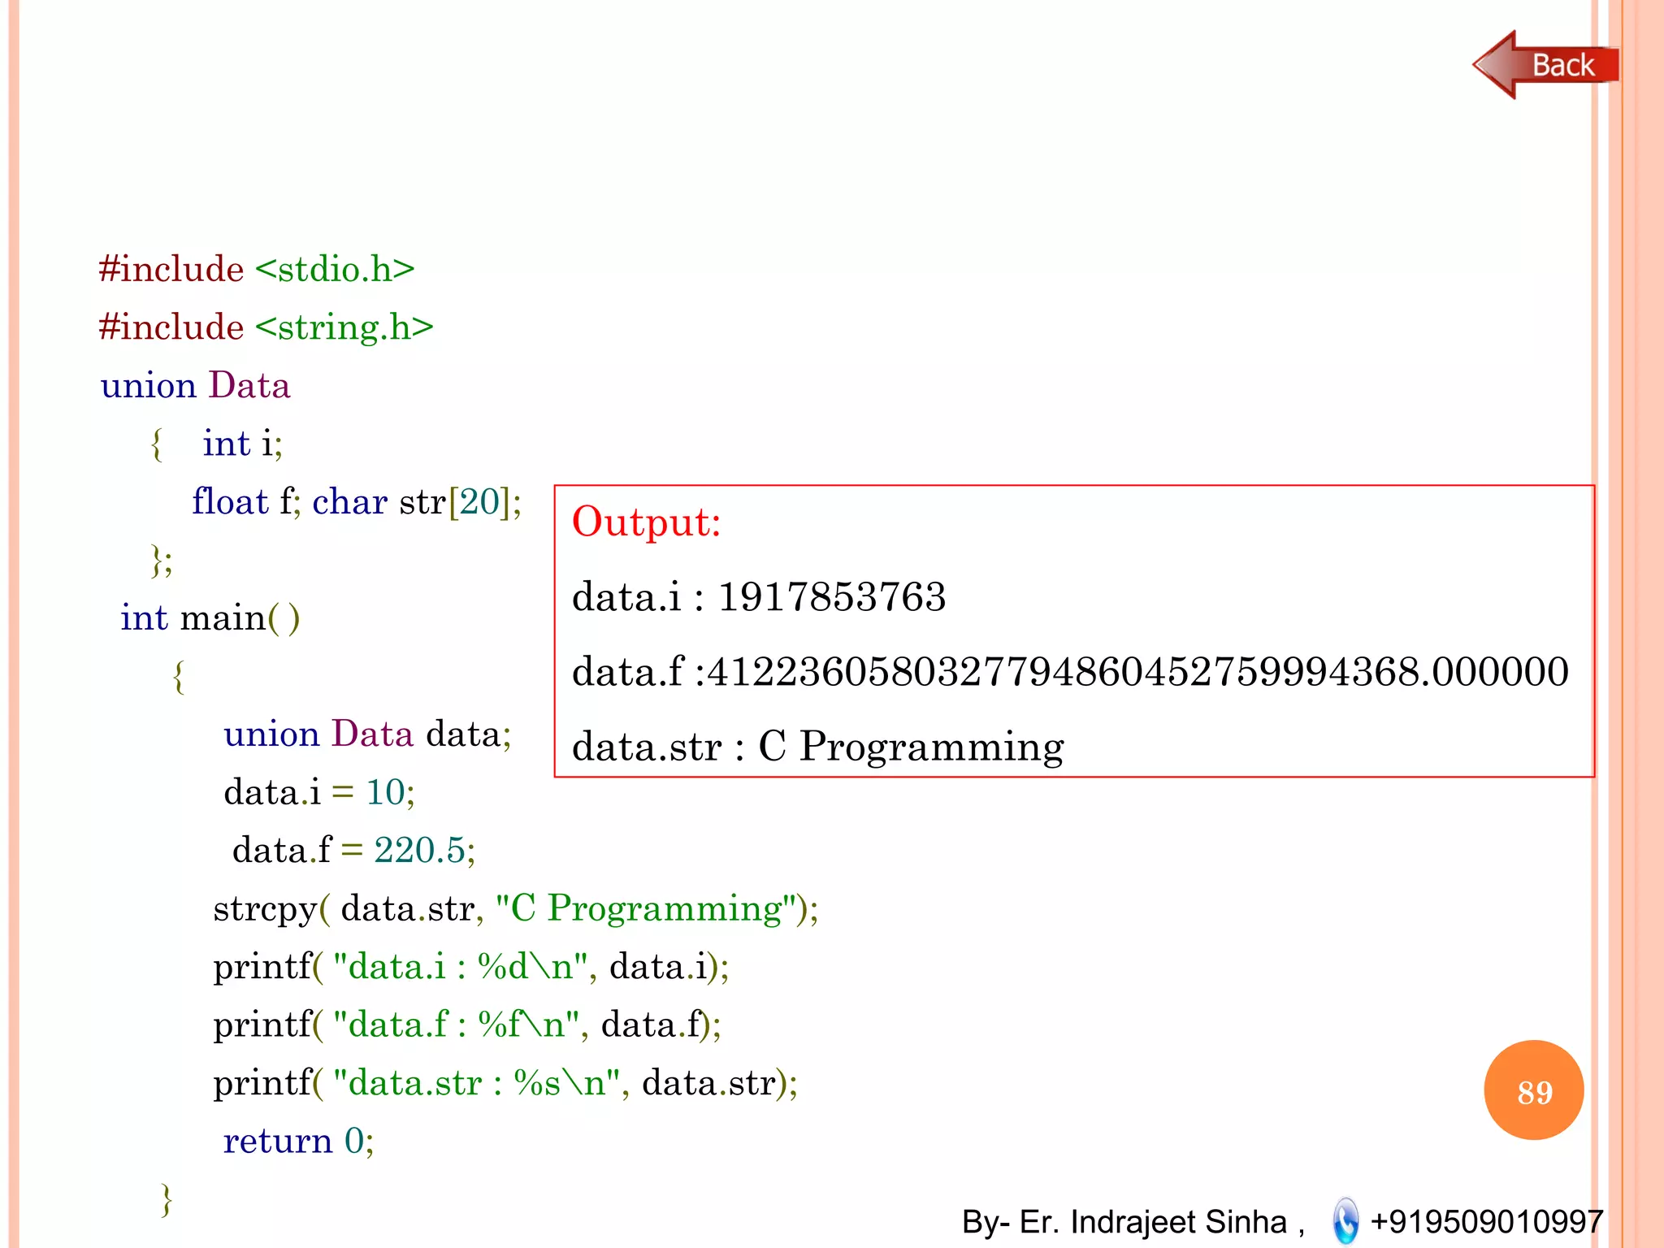Click the union Data declaration line

click(195, 385)
